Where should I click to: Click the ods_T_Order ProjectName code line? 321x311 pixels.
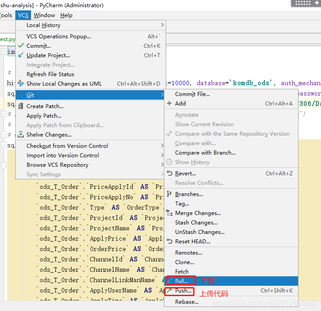point(100,228)
